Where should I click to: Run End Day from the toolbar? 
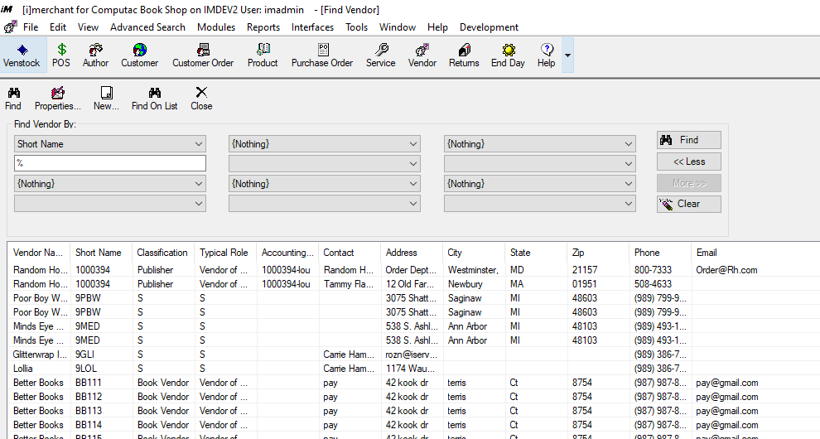click(508, 55)
